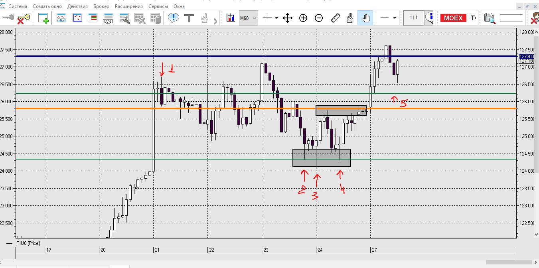
Task: Click the yellow key disconnect icon
Action: (x=23, y=18)
